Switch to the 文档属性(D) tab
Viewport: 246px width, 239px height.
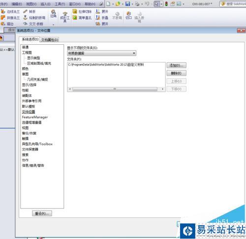[x=50, y=40]
